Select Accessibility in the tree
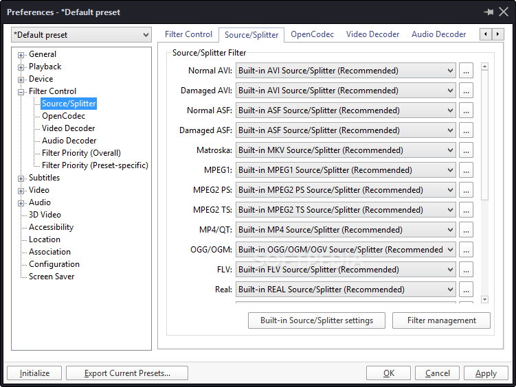The image size is (516, 387). pos(51,227)
